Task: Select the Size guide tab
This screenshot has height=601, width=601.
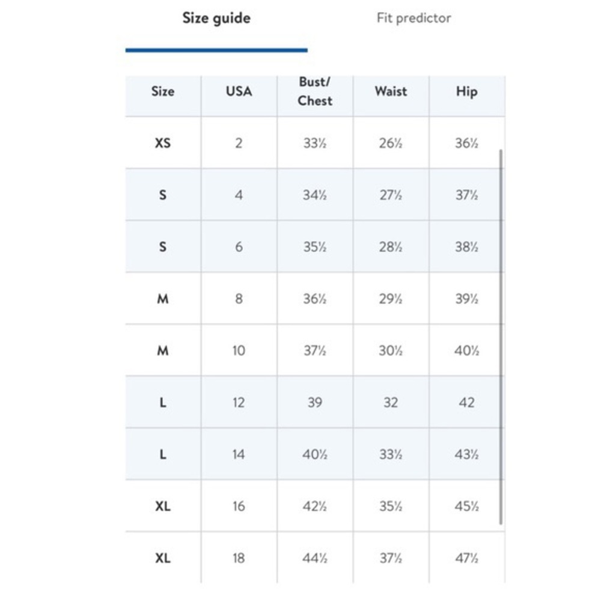Action: coord(216,18)
